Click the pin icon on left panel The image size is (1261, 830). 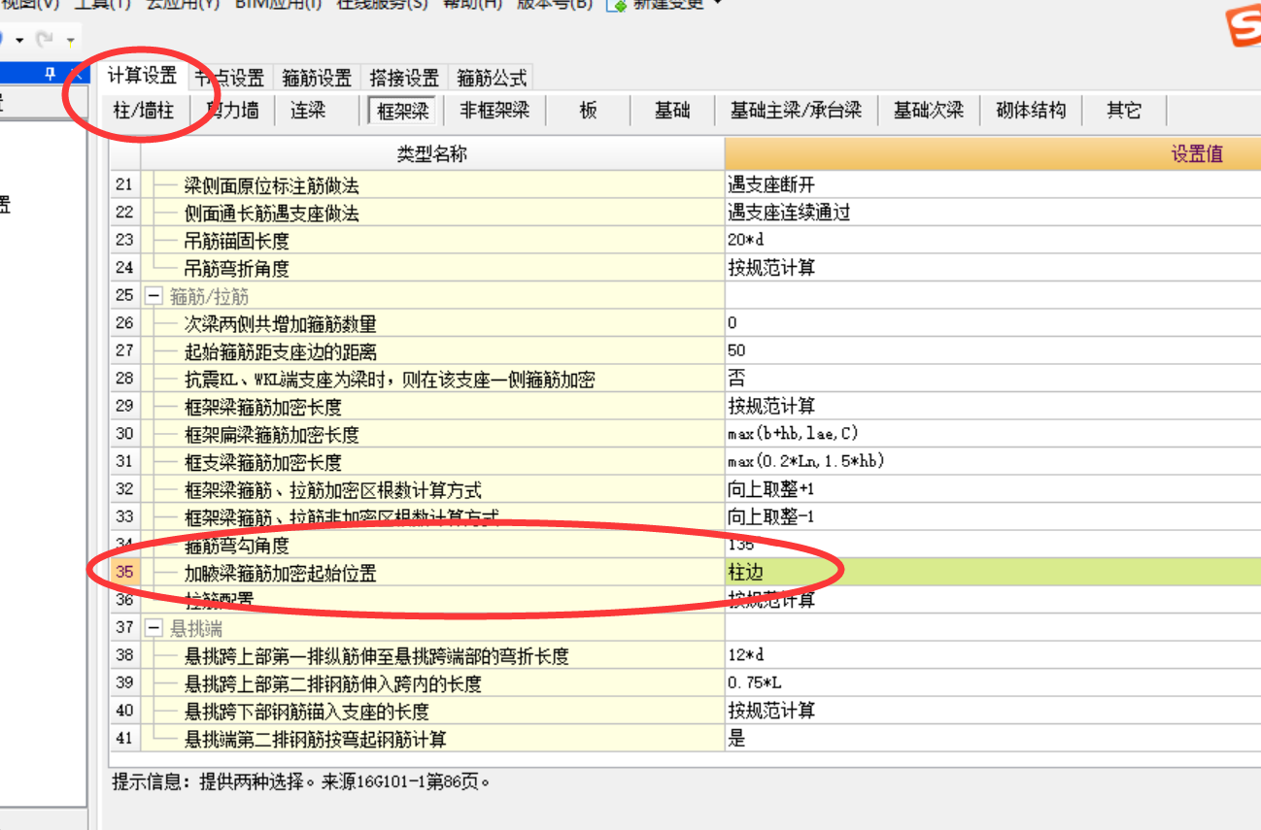click(x=51, y=73)
